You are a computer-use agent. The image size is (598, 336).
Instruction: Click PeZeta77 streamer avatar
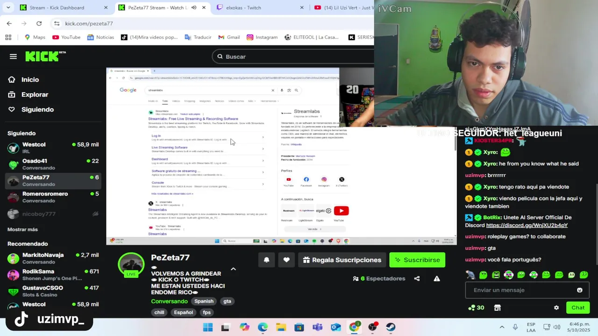[131, 266]
